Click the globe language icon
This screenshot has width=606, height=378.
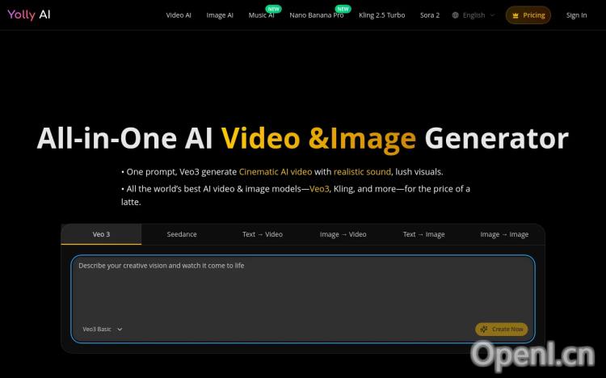click(x=456, y=15)
